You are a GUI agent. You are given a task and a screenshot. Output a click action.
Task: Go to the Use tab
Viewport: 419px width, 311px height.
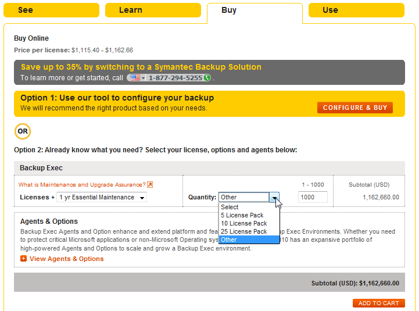pos(356,10)
